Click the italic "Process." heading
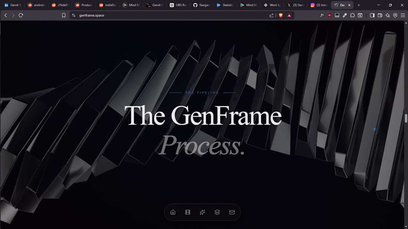The image size is (408, 229). [202, 145]
